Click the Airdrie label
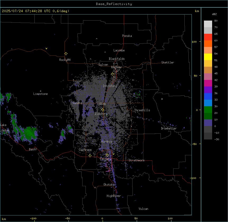Screen dimensions: 228x222 tap(107, 142)
